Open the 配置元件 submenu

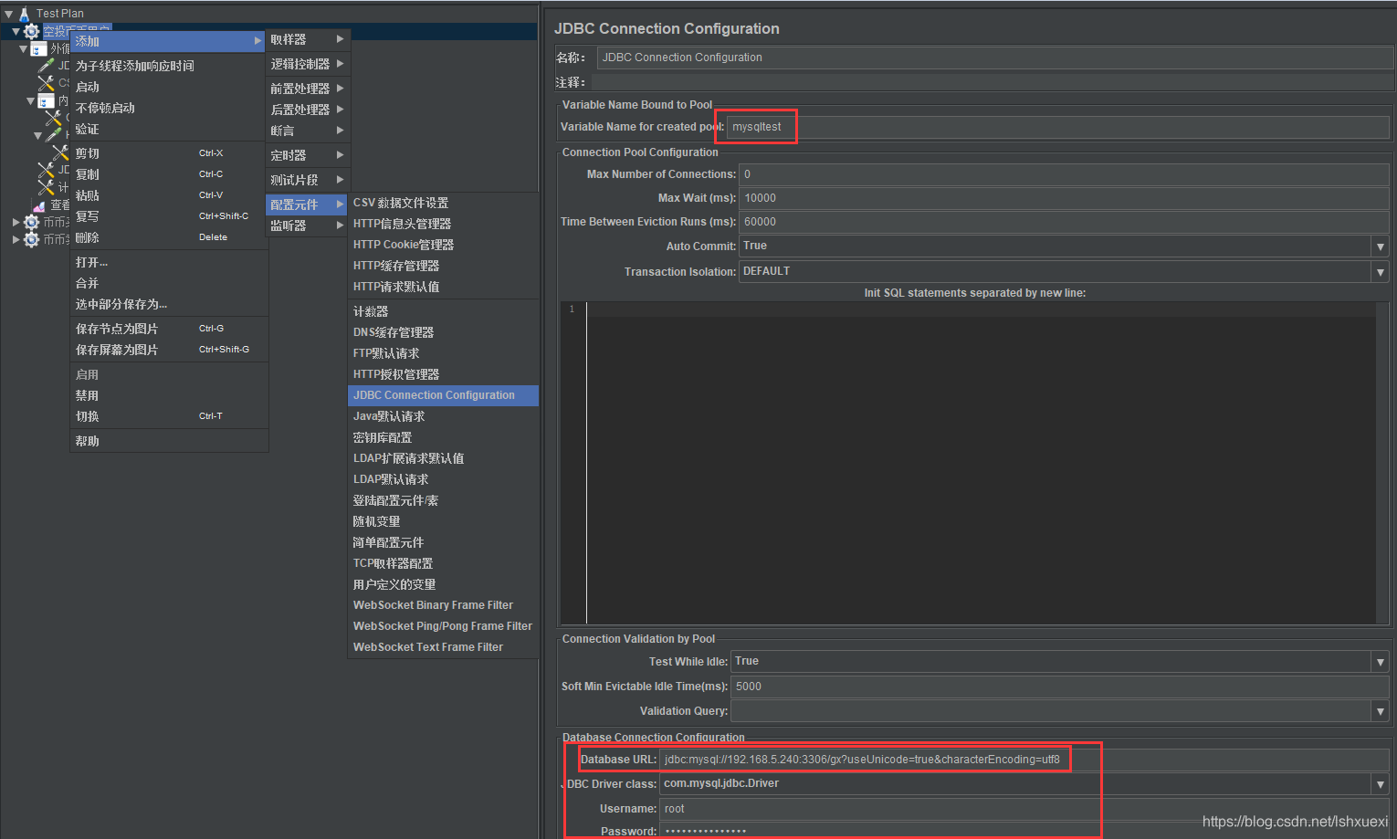click(308, 205)
